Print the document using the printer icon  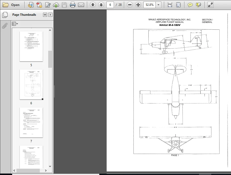pyautogui.click(x=73, y=5)
